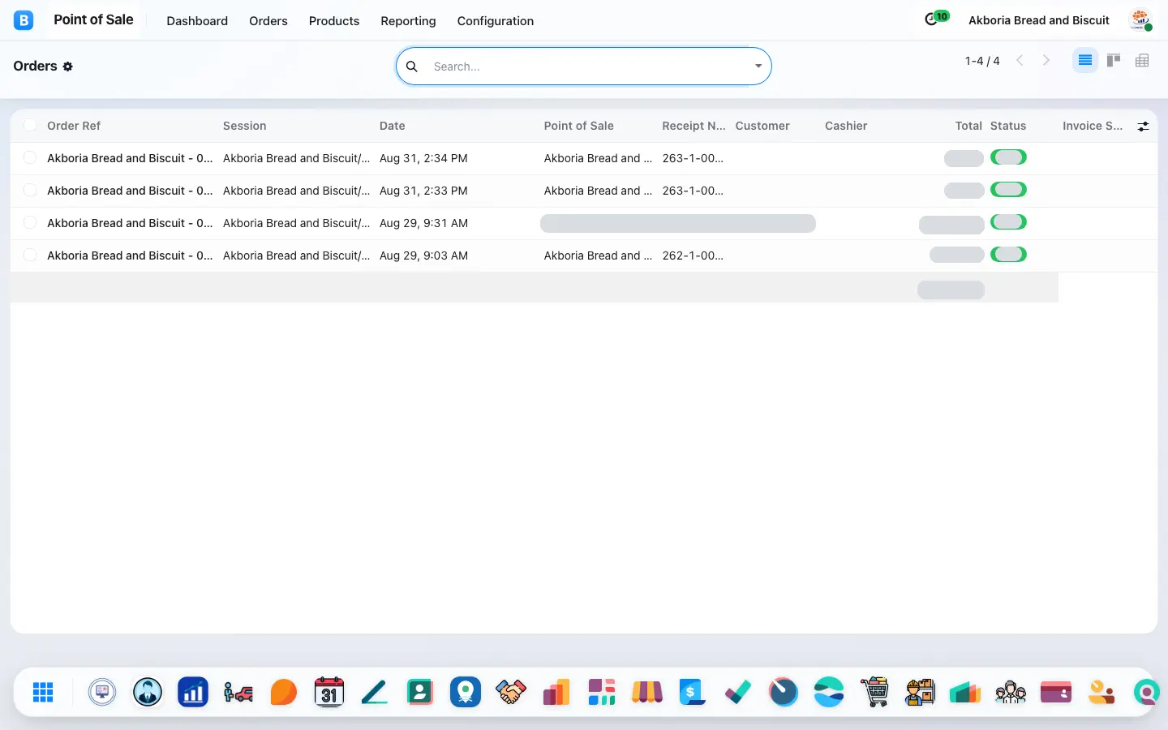The height and width of the screenshot is (730, 1168).
Task: Open the shopping cart app in the dock
Action: [x=874, y=693]
